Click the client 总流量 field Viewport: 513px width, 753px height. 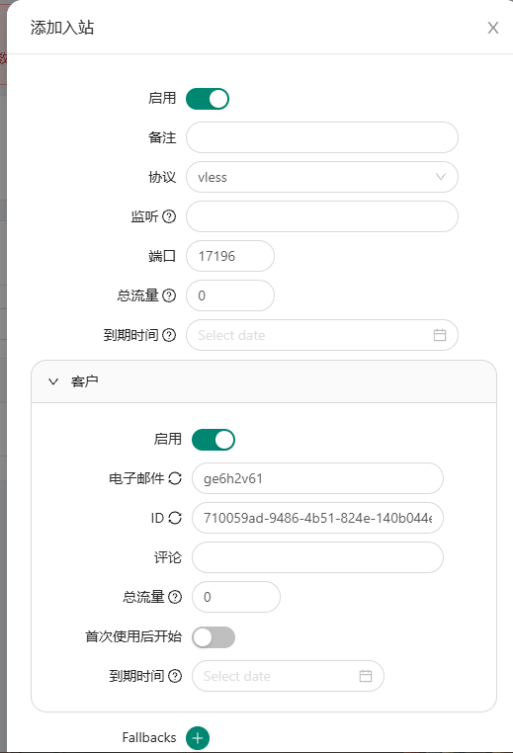[236, 597]
